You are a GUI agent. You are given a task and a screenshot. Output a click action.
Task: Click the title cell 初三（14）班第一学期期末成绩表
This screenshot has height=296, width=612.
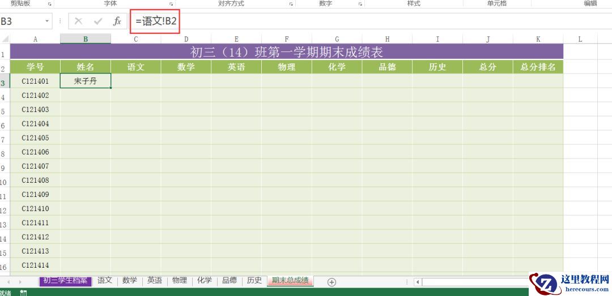(287, 52)
